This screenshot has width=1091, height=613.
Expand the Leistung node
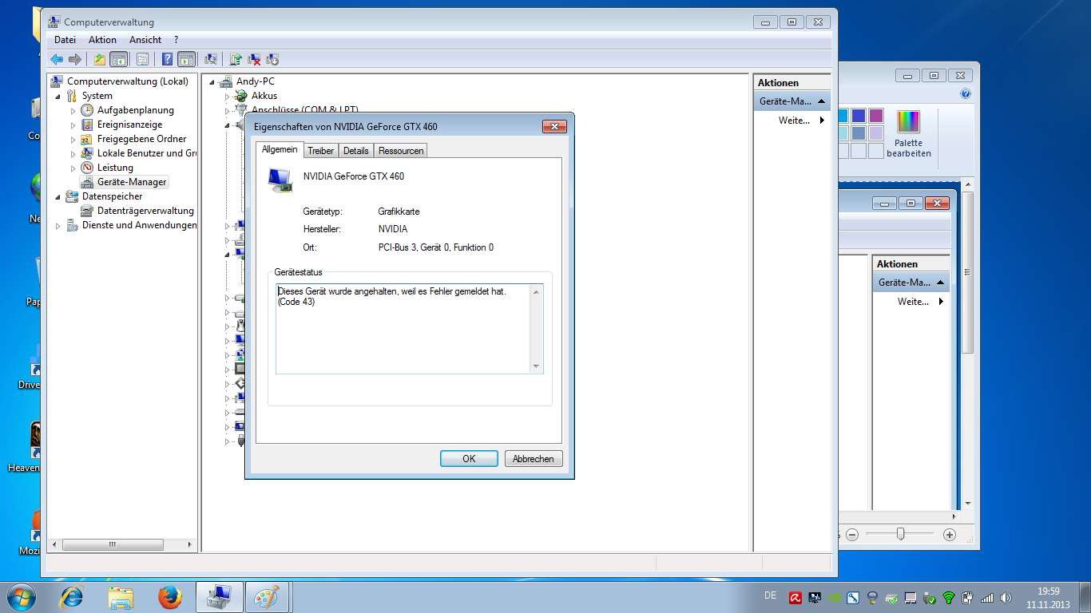(x=73, y=168)
